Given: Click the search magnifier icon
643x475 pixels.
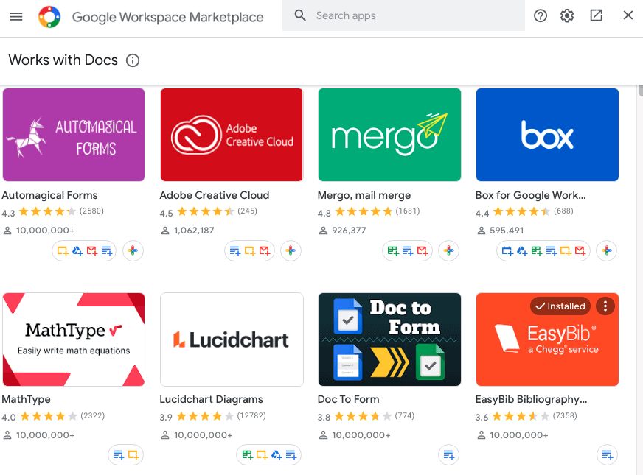Looking at the screenshot, I should click(x=300, y=15).
